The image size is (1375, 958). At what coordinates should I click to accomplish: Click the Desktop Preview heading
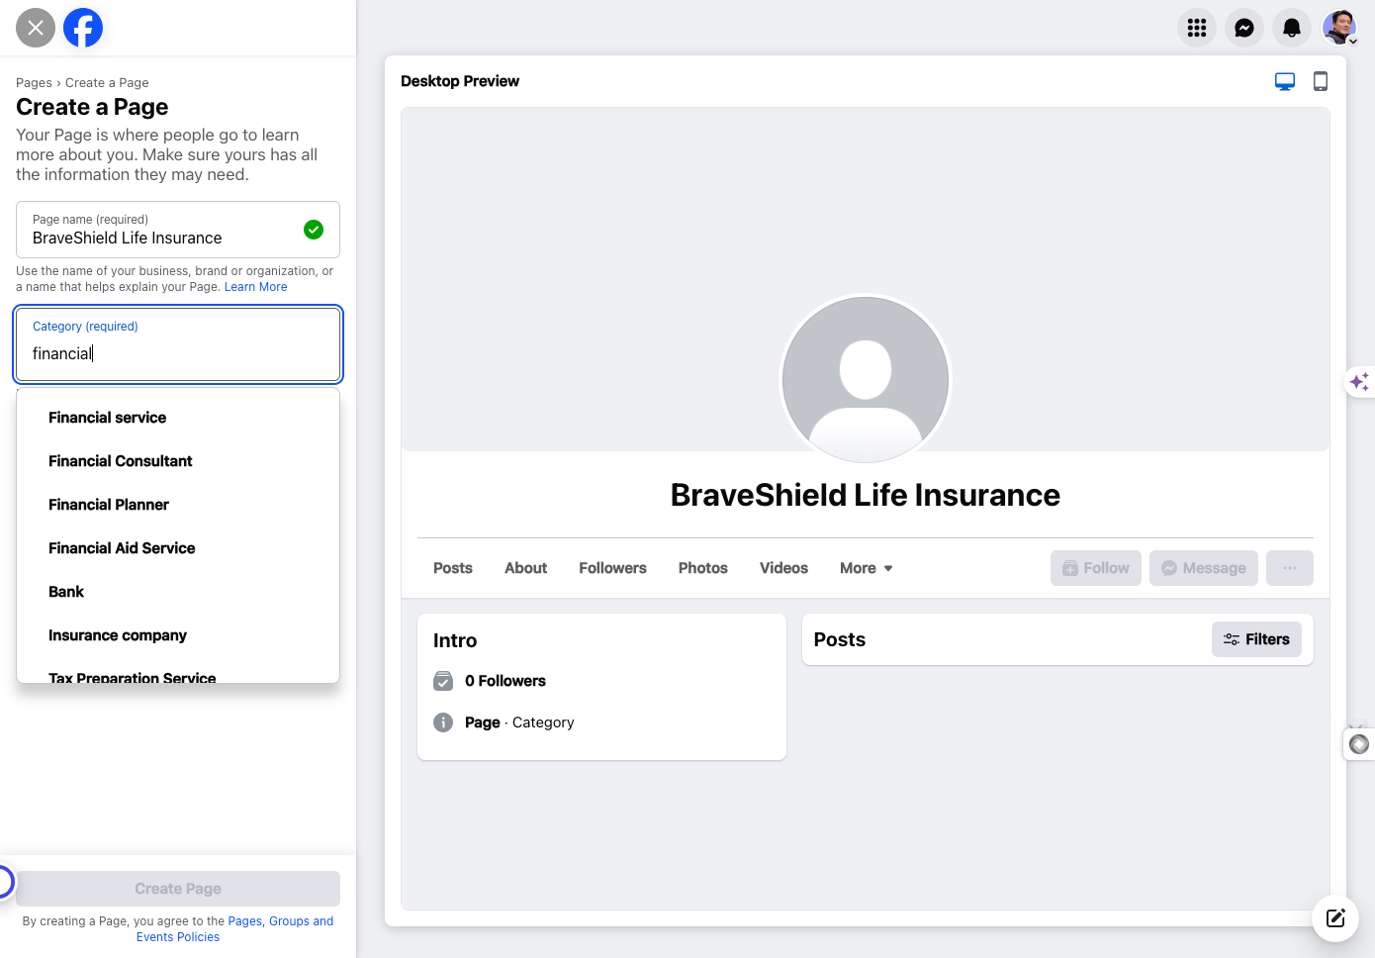(x=460, y=81)
